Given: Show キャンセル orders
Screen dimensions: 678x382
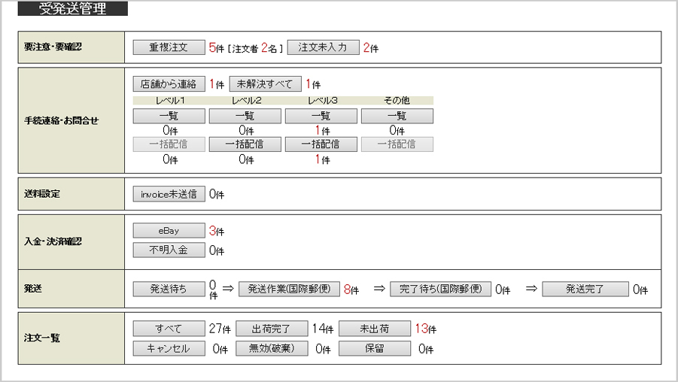Looking at the screenshot, I should coord(169,348).
